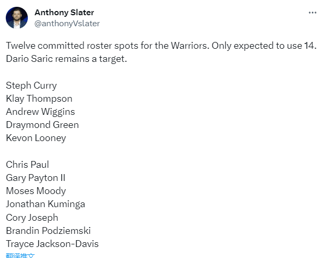The image size is (326, 258).
Task: Click on Jonathan Kuminga's name
Action: pyautogui.click(x=45, y=204)
